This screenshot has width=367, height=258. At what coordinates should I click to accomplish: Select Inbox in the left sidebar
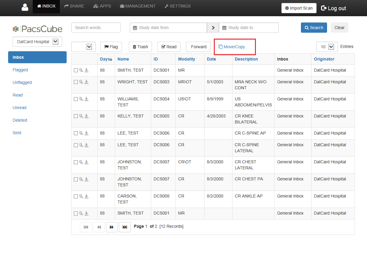(37, 57)
